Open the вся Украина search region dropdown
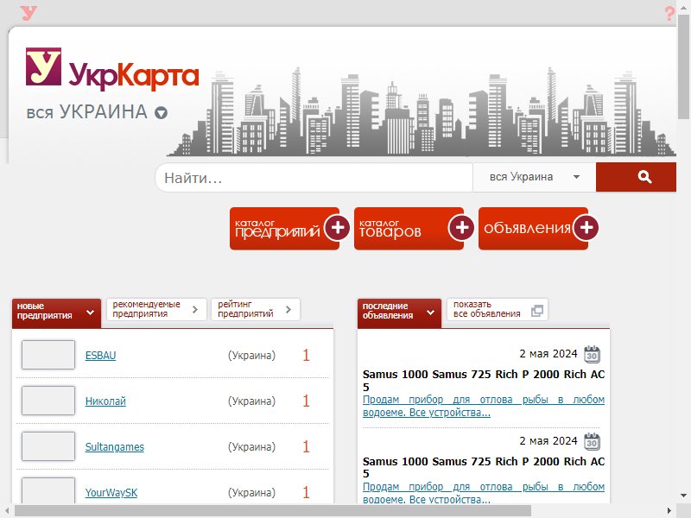This screenshot has height=518, width=691. pos(534,177)
